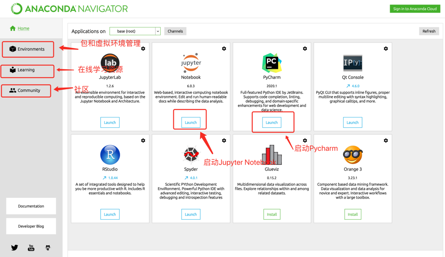This screenshot has height=257, width=445.
Task: Click the Orange 3 version 3.23.1
Action: pos(352,178)
